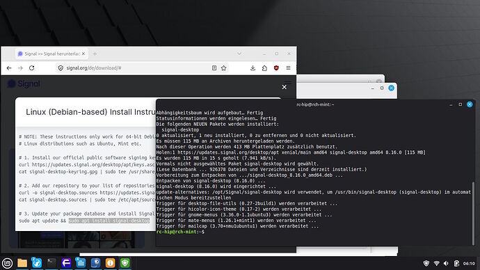Open site security shield in address bar
The width and height of the screenshot is (480, 270).
pyautogui.click(x=61, y=68)
